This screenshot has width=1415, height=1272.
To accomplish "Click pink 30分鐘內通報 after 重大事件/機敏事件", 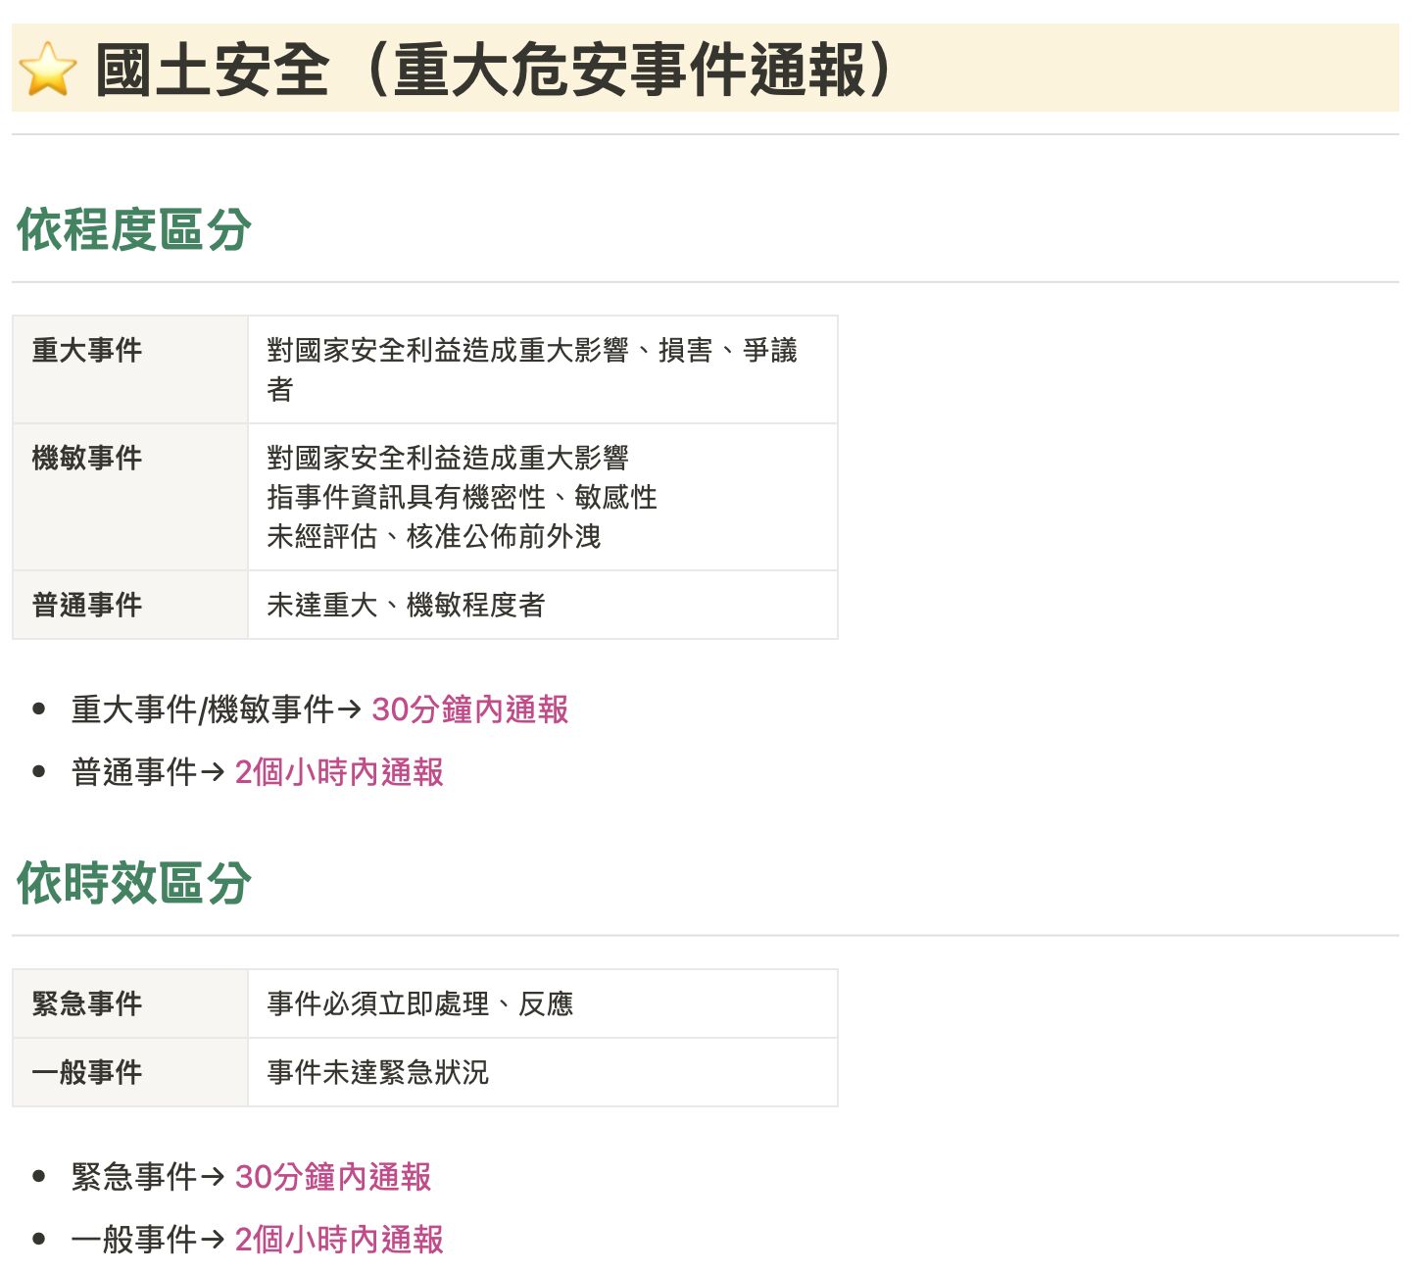I will coord(469,709).
